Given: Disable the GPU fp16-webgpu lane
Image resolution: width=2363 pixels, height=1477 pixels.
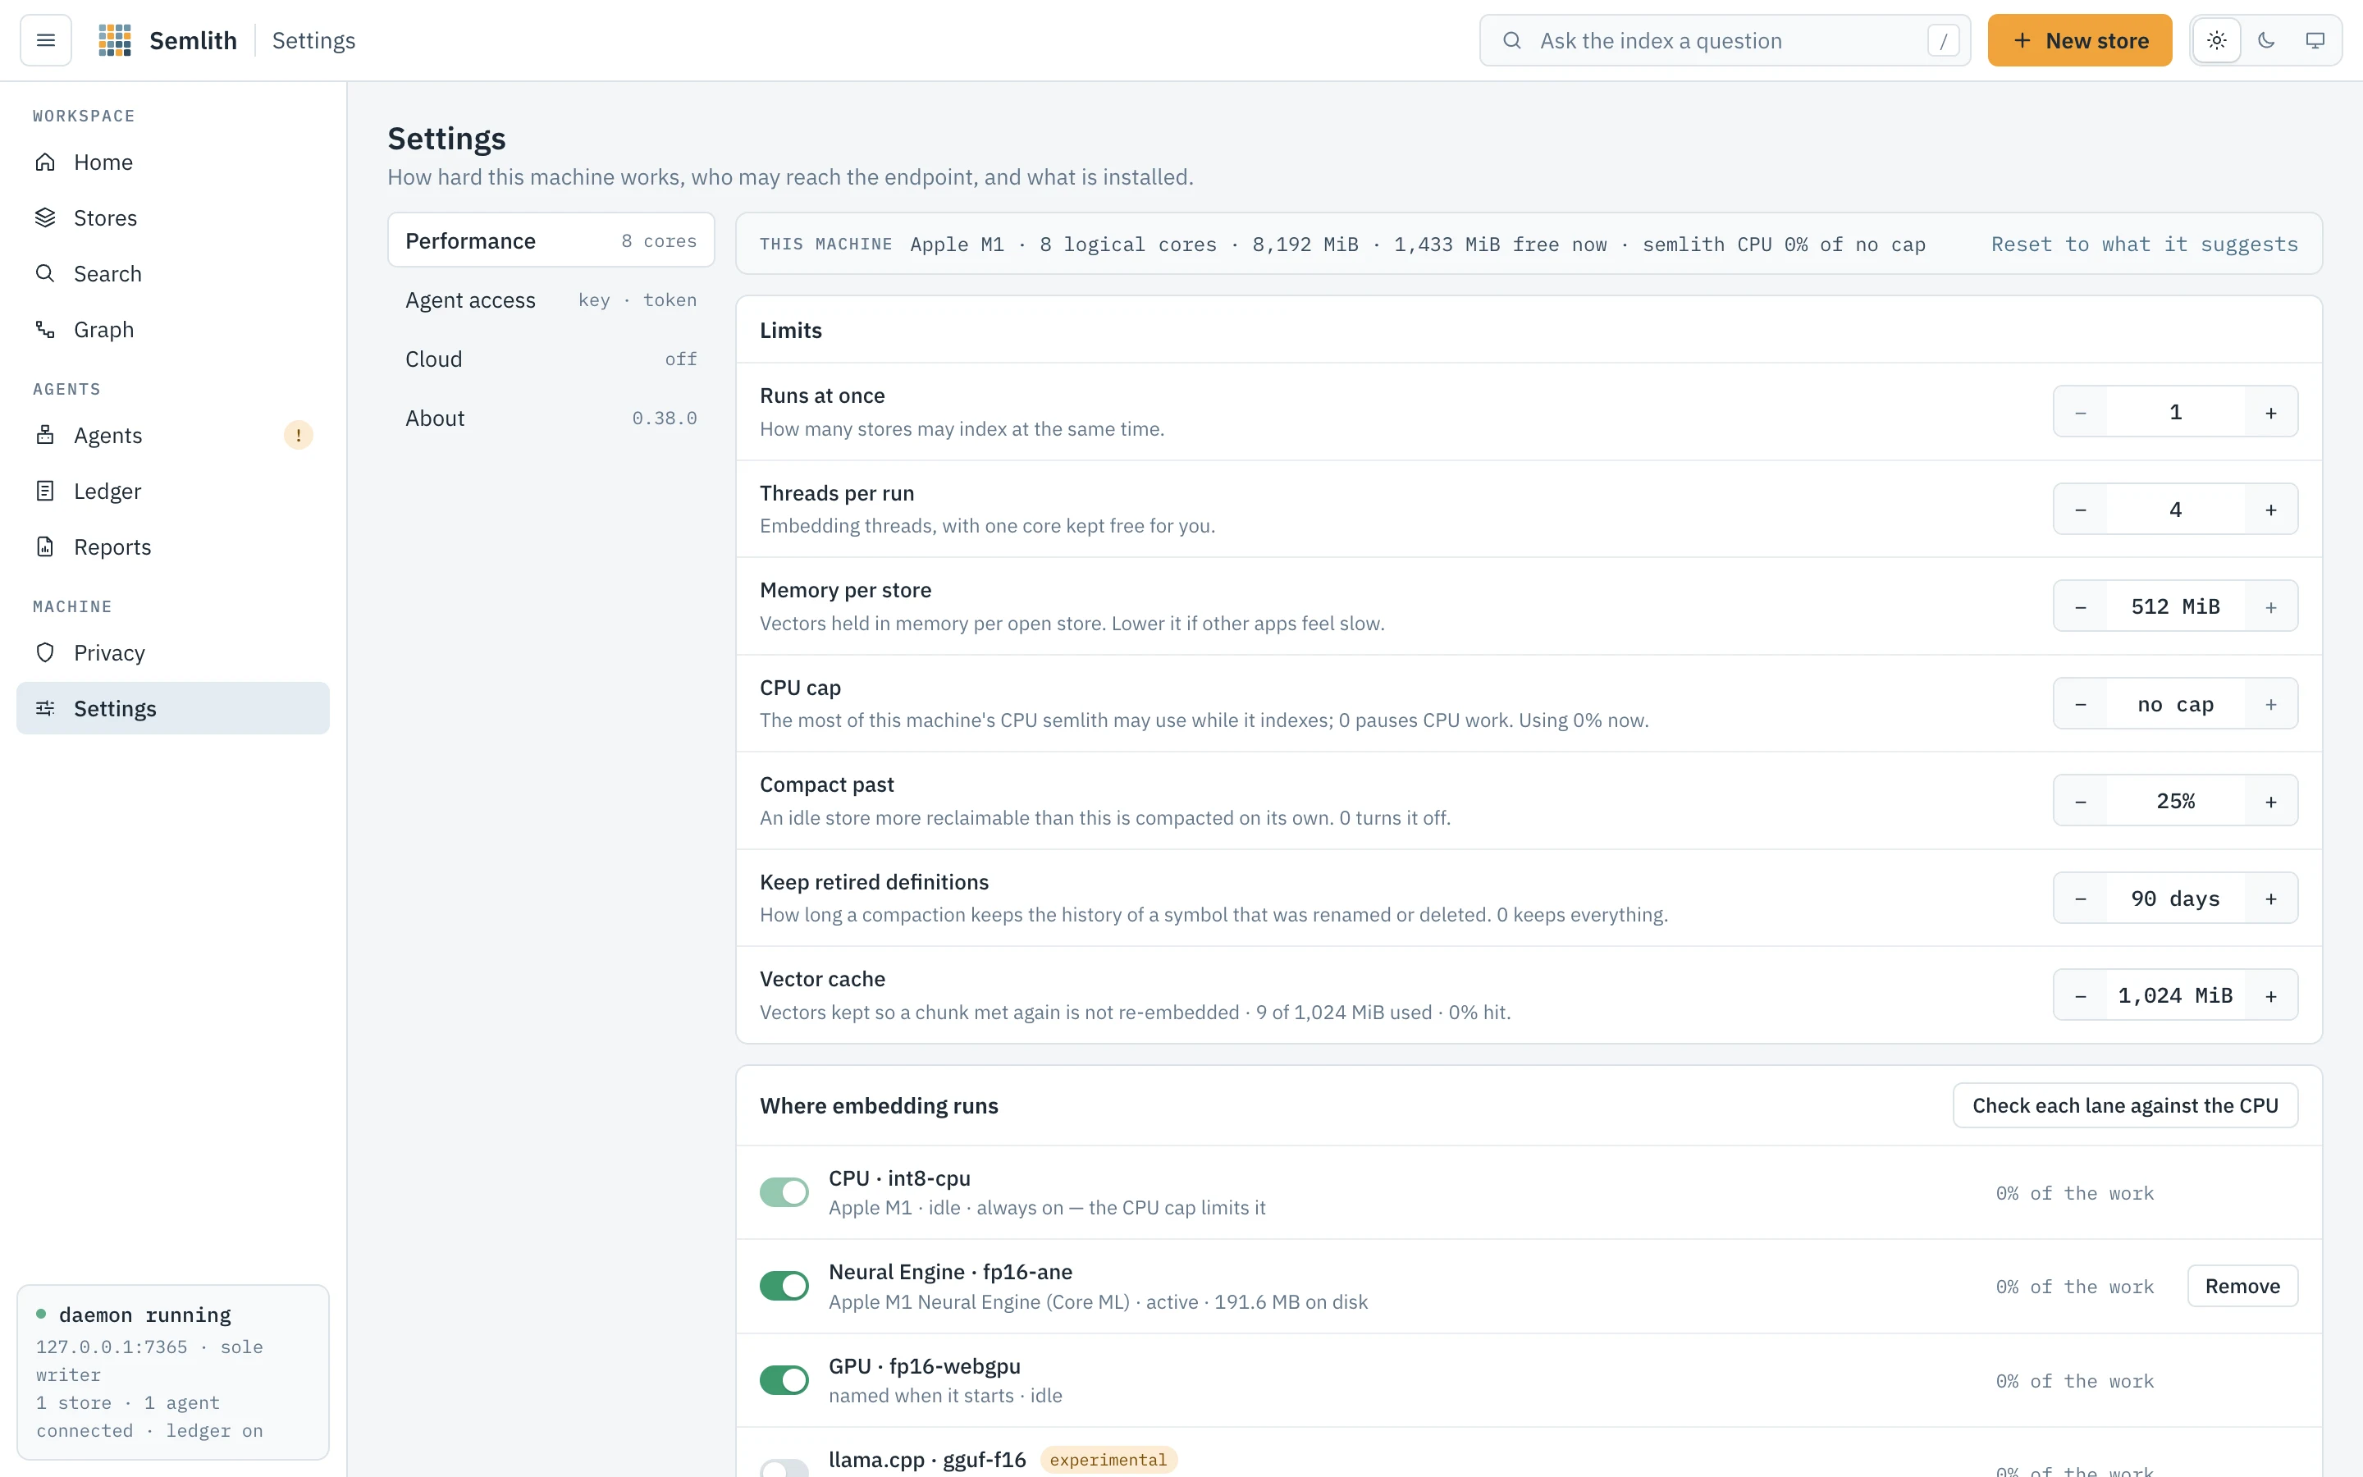Looking at the screenshot, I should click(784, 1379).
